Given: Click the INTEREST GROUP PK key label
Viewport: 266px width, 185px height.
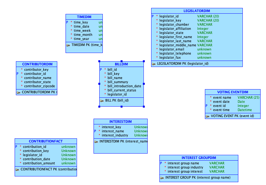Looking at the screenshot, I should tap(198, 178).
